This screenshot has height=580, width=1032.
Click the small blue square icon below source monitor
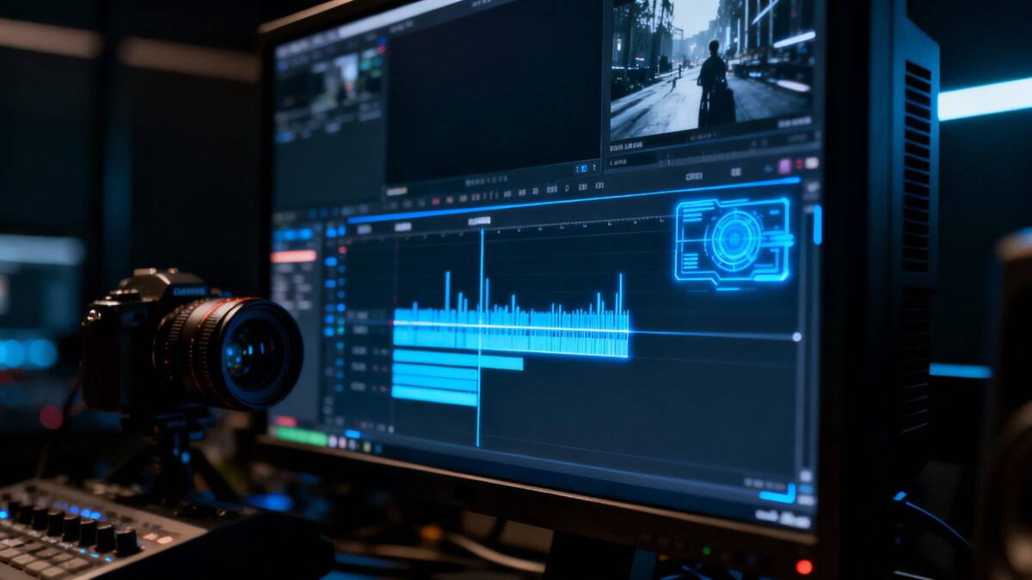(586, 169)
